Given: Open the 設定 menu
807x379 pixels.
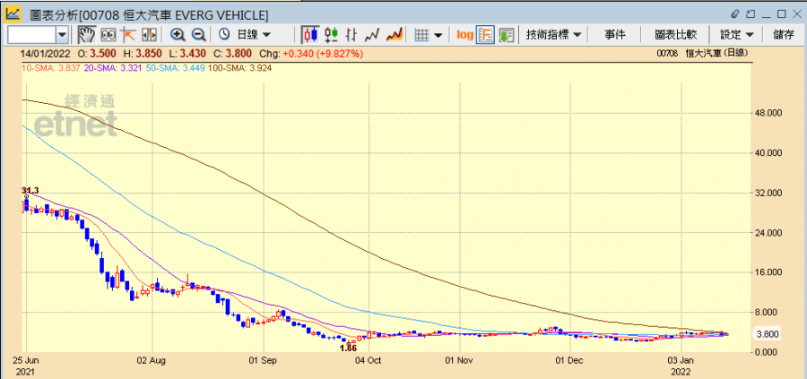Looking at the screenshot, I should click(x=736, y=34).
